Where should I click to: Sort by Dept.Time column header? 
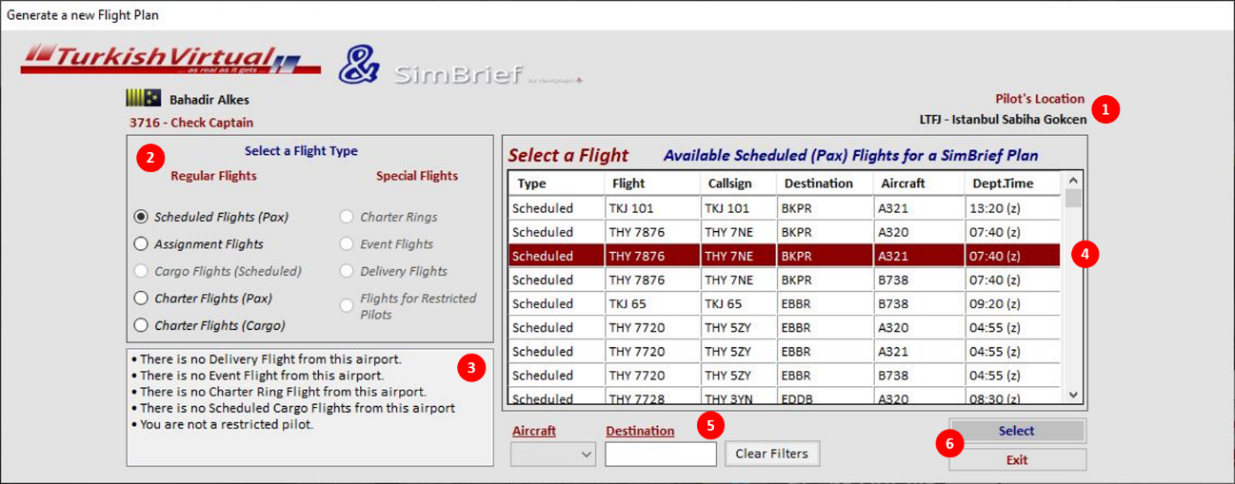(x=1013, y=184)
